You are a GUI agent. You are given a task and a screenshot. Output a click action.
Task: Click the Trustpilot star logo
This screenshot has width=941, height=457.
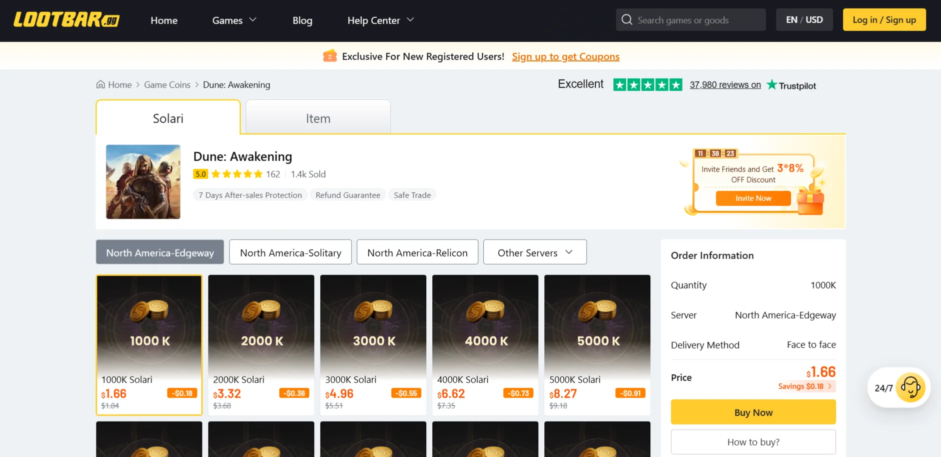[772, 85]
